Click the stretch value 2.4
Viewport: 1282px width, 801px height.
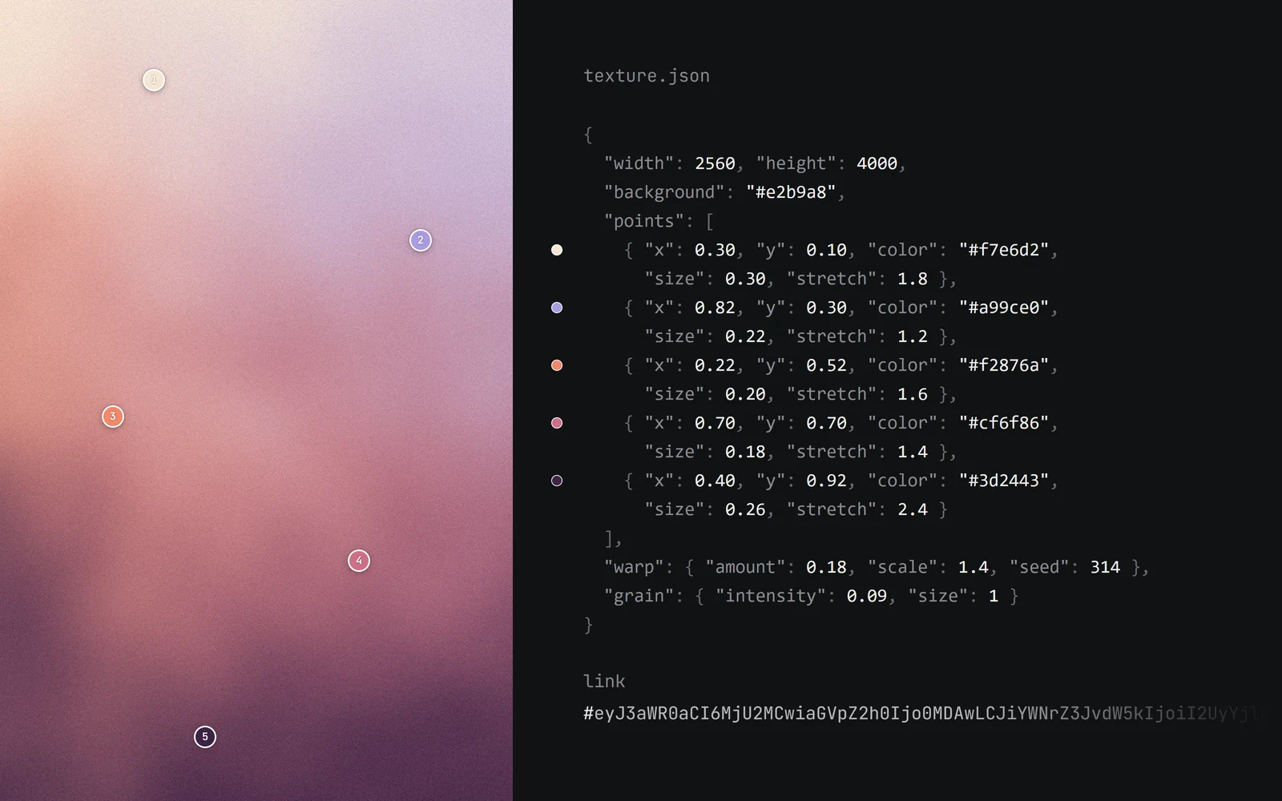913,509
